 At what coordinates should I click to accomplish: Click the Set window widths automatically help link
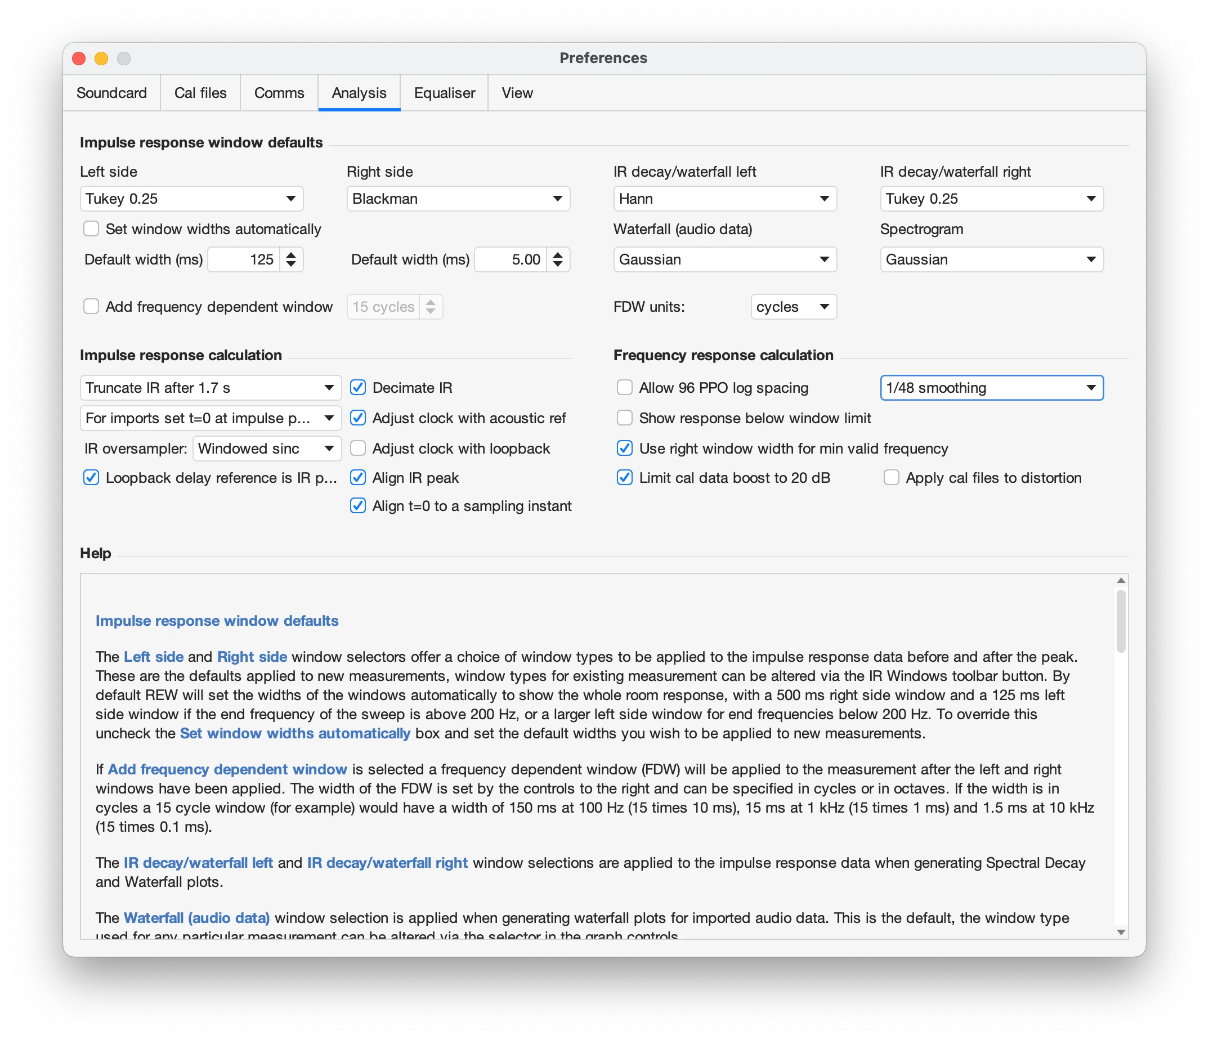pos(295,733)
